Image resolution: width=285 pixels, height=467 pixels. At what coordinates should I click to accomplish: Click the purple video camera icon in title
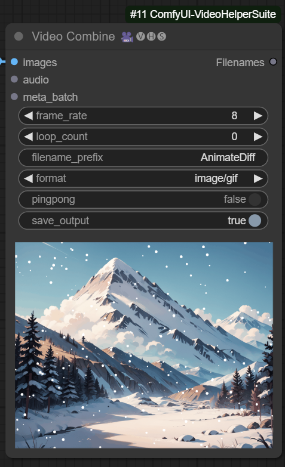tap(127, 36)
